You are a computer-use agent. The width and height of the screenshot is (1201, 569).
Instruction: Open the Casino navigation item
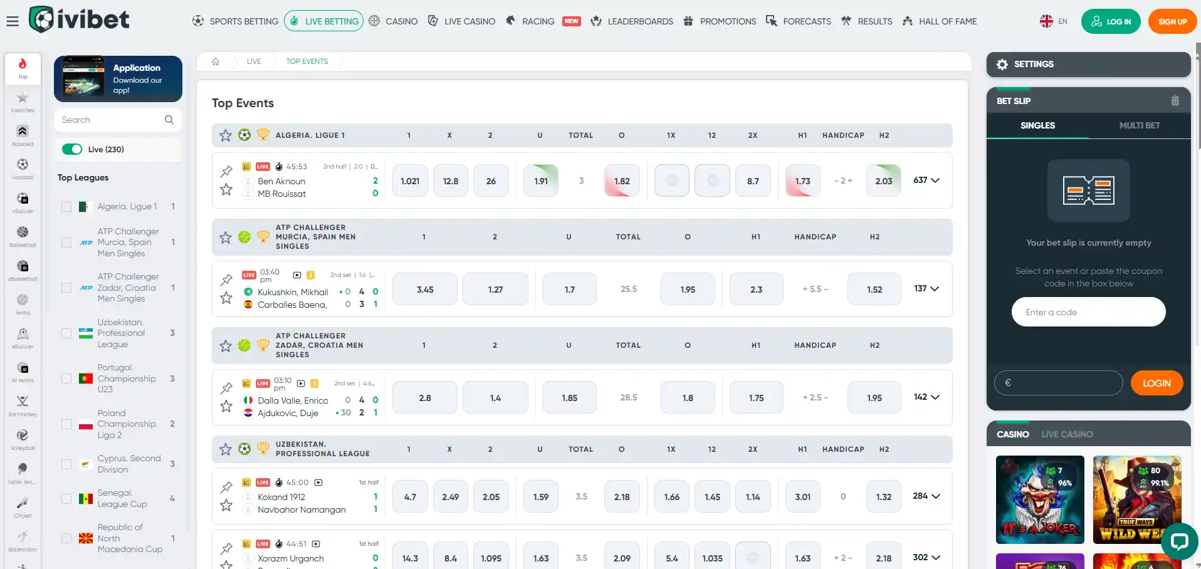tap(393, 21)
